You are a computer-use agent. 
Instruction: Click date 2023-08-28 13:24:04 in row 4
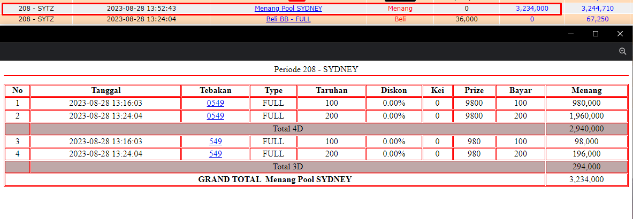coord(106,154)
